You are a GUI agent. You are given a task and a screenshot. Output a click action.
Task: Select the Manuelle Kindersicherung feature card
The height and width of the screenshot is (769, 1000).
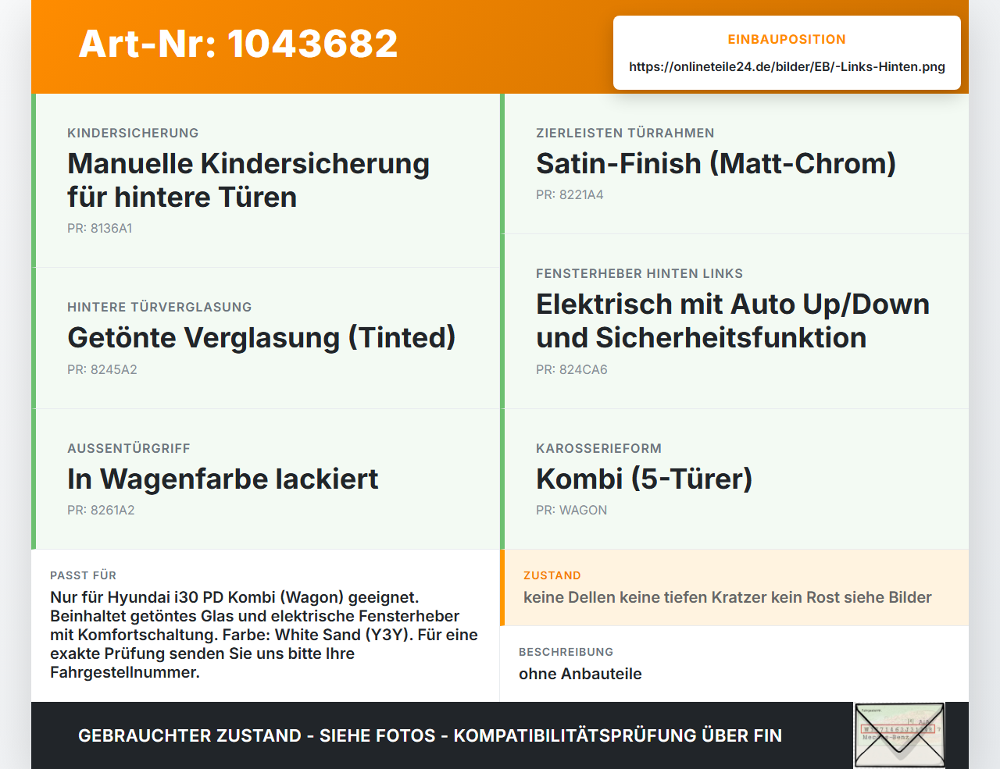[266, 180]
